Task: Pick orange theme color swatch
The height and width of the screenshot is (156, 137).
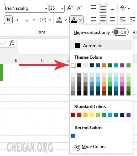Action: [104, 65]
